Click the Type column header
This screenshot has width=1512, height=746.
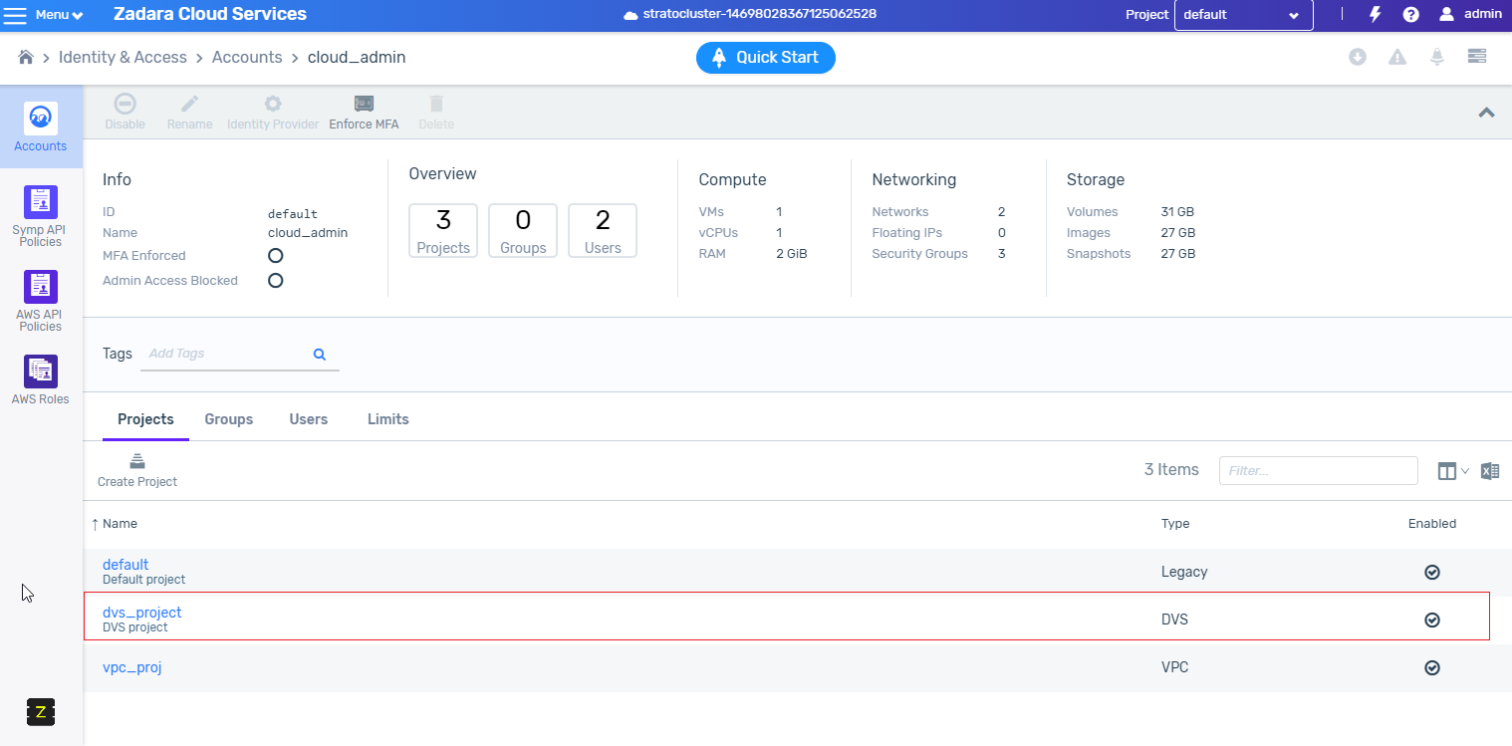(1175, 523)
